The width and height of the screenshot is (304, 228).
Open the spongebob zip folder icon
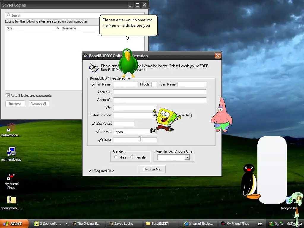11,203
